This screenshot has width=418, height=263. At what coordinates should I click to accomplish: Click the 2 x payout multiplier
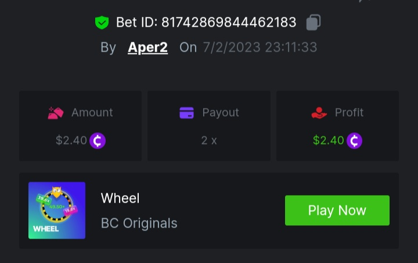coord(209,140)
